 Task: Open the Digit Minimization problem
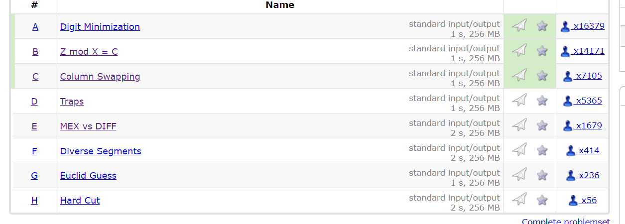[x=100, y=27]
